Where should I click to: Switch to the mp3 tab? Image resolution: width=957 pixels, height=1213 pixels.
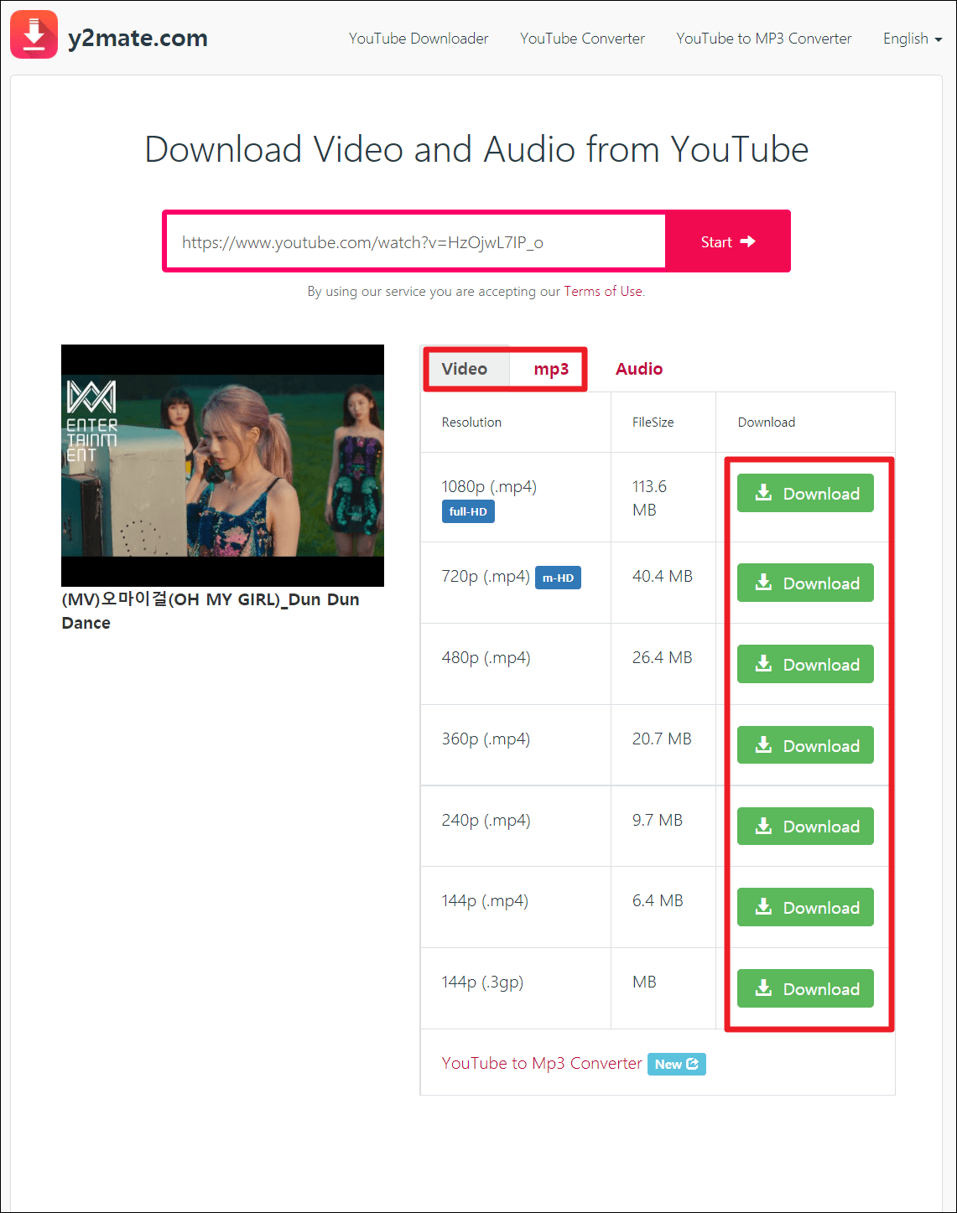pos(551,369)
